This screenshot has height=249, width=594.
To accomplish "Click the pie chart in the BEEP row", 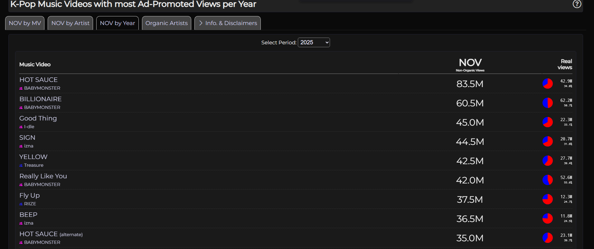I will click(548, 218).
